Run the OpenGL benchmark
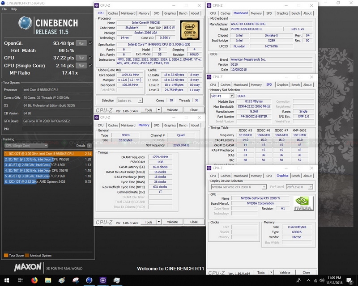Viewport: 358px width, 286px height. pos(81,43)
